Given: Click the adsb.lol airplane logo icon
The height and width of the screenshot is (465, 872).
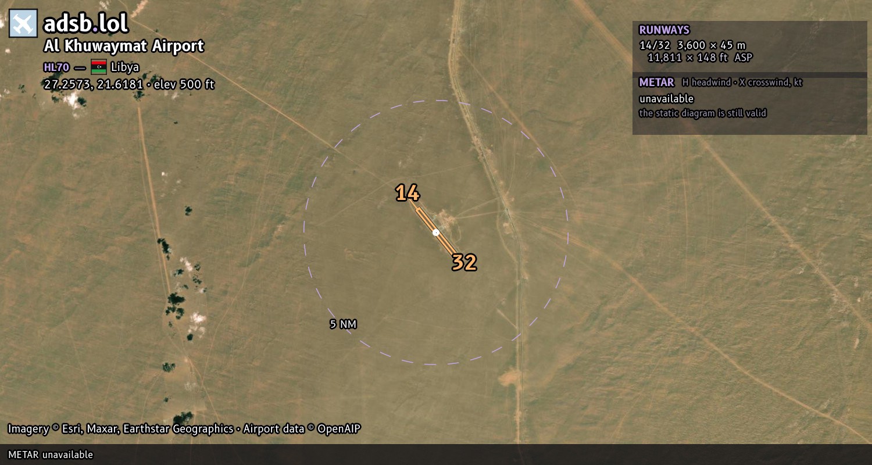Looking at the screenshot, I should click(x=23, y=23).
